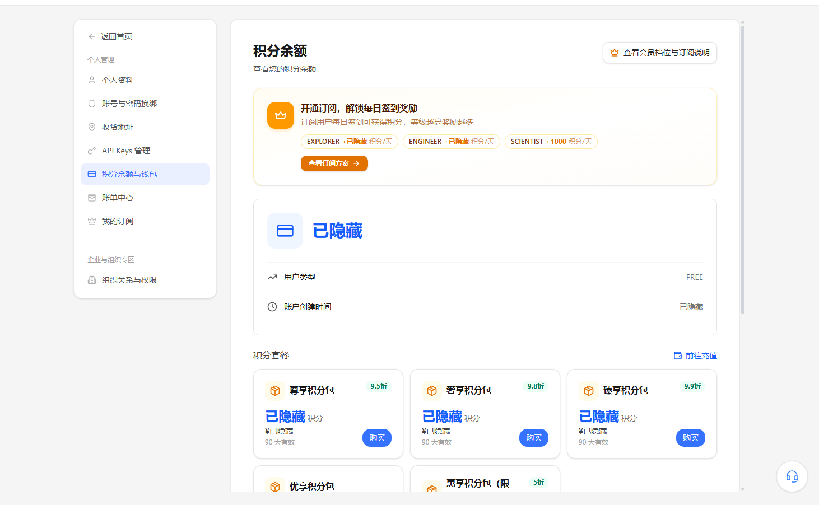
Task: Click the 5折 discount badge
Action: (538, 483)
